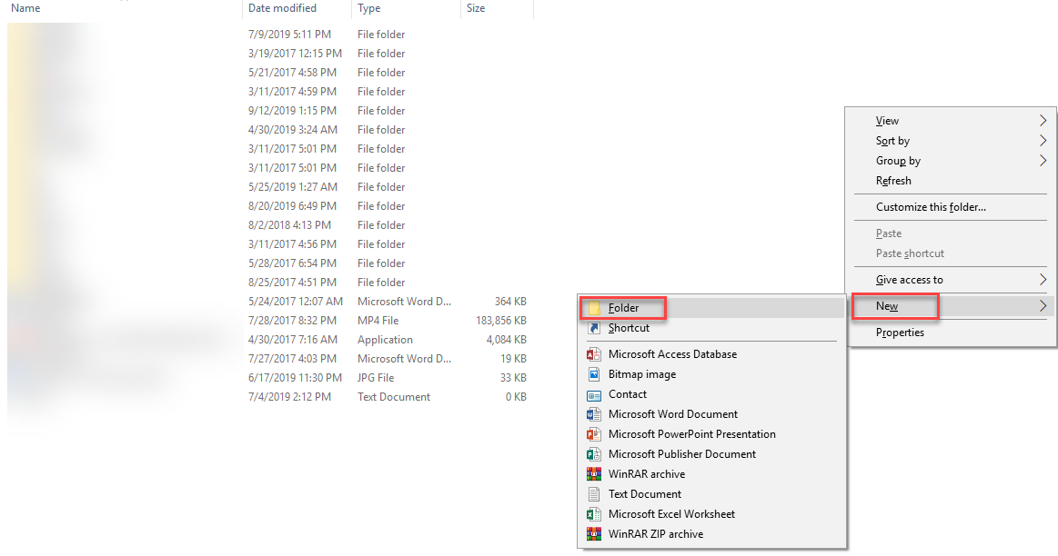Create a new Microsoft Publisher Document
Image resolution: width=1058 pixels, height=556 pixels.
[712, 454]
